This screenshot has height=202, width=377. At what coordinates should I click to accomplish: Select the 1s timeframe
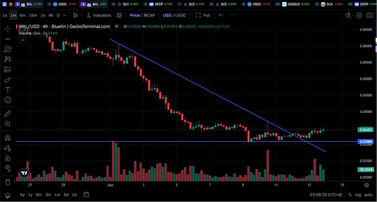point(5,15)
